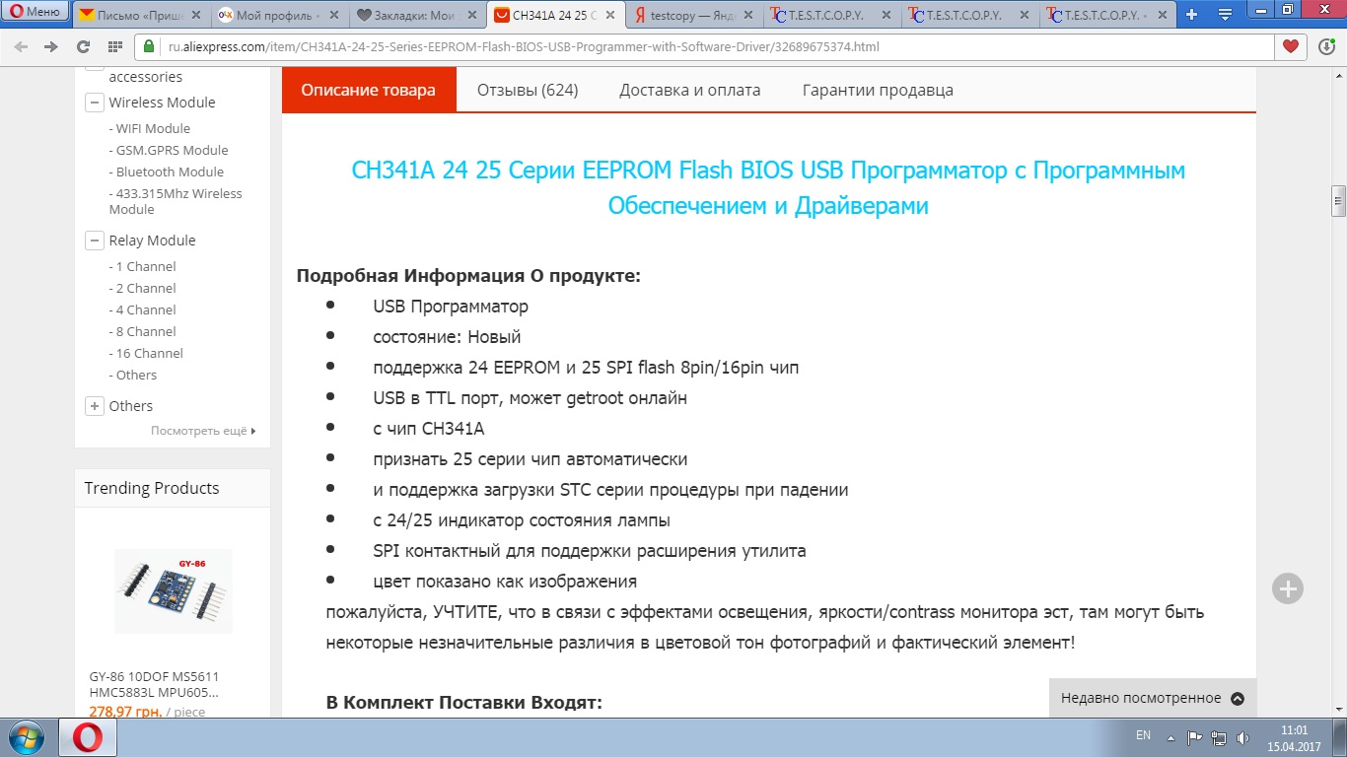Reload the page with the refresh icon

(83, 47)
